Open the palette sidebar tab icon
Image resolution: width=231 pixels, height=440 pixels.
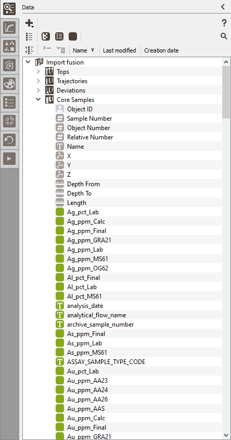tap(9, 84)
